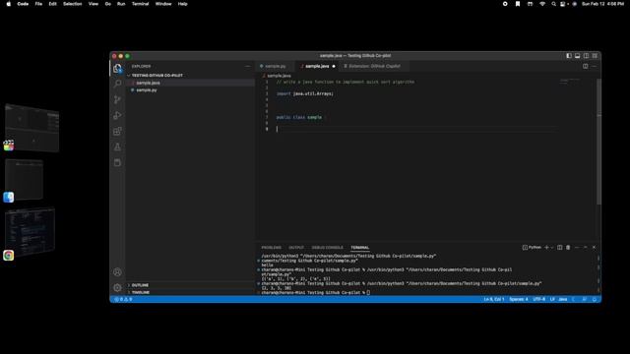Create a new terminal with plus icon
Screen dimensions: 630x354
pyautogui.click(x=546, y=248)
